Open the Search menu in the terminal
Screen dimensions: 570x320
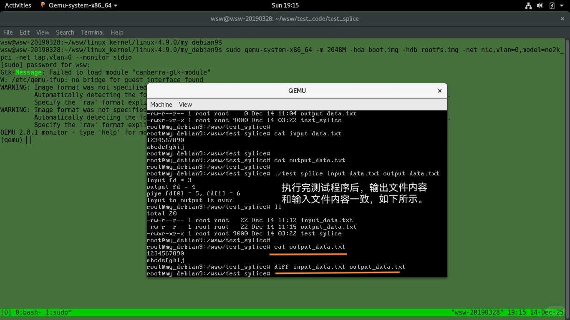65,32
